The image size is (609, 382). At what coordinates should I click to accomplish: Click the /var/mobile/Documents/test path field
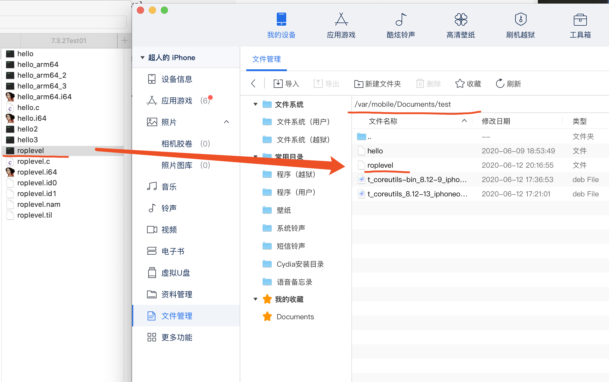click(x=480, y=104)
